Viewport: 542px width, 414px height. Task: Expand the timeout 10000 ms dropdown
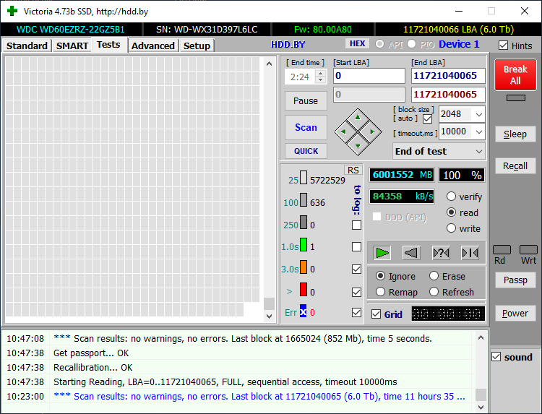click(478, 131)
